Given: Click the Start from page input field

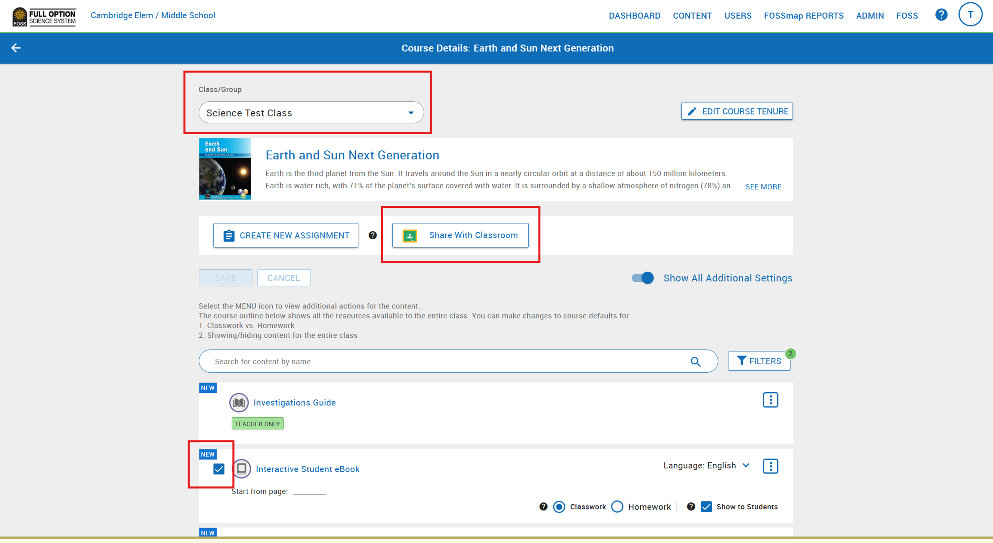Looking at the screenshot, I should click(x=309, y=491).
